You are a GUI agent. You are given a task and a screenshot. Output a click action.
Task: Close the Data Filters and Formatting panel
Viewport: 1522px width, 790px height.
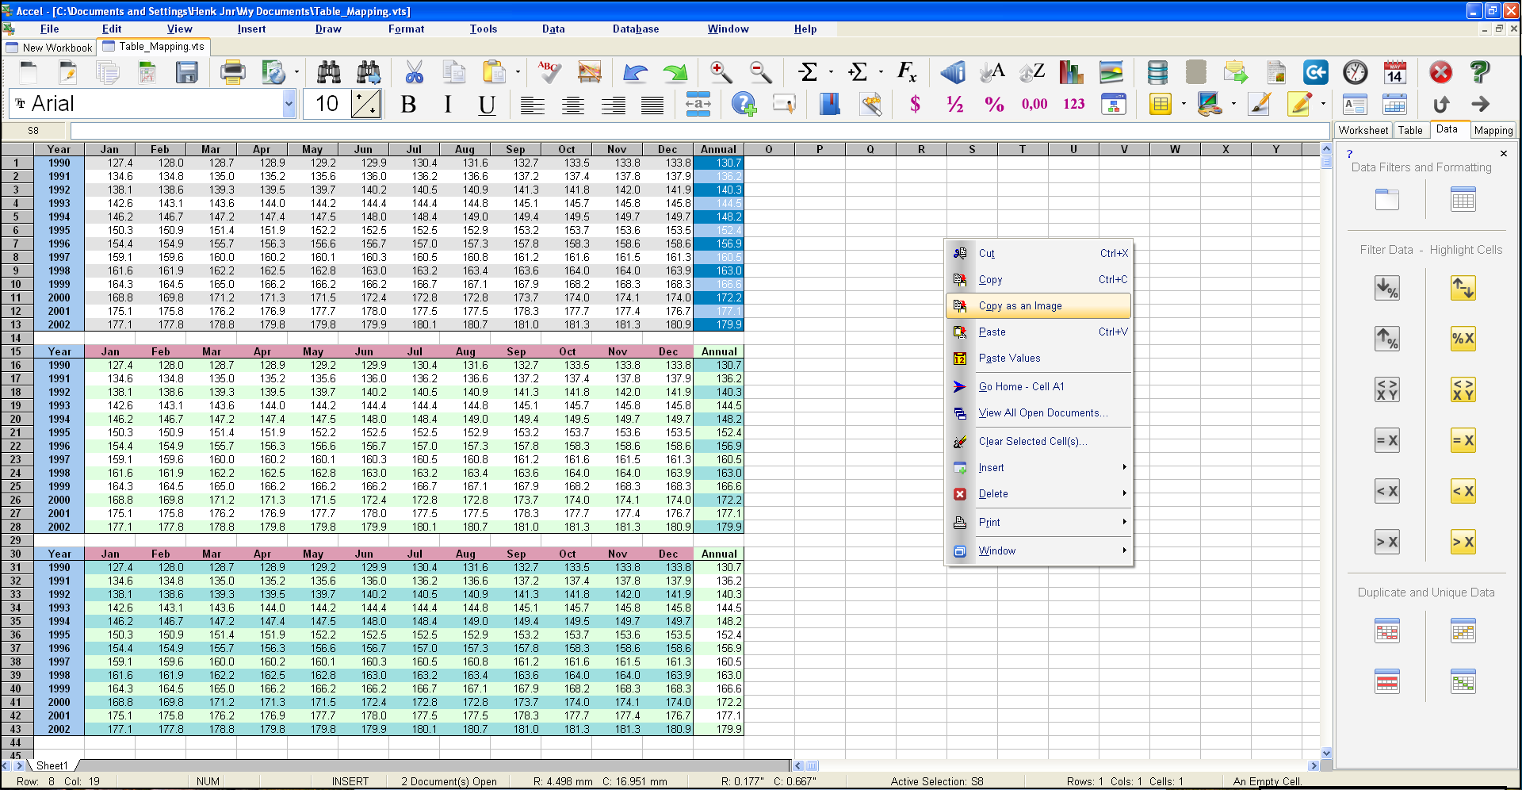coord(1503,153)
